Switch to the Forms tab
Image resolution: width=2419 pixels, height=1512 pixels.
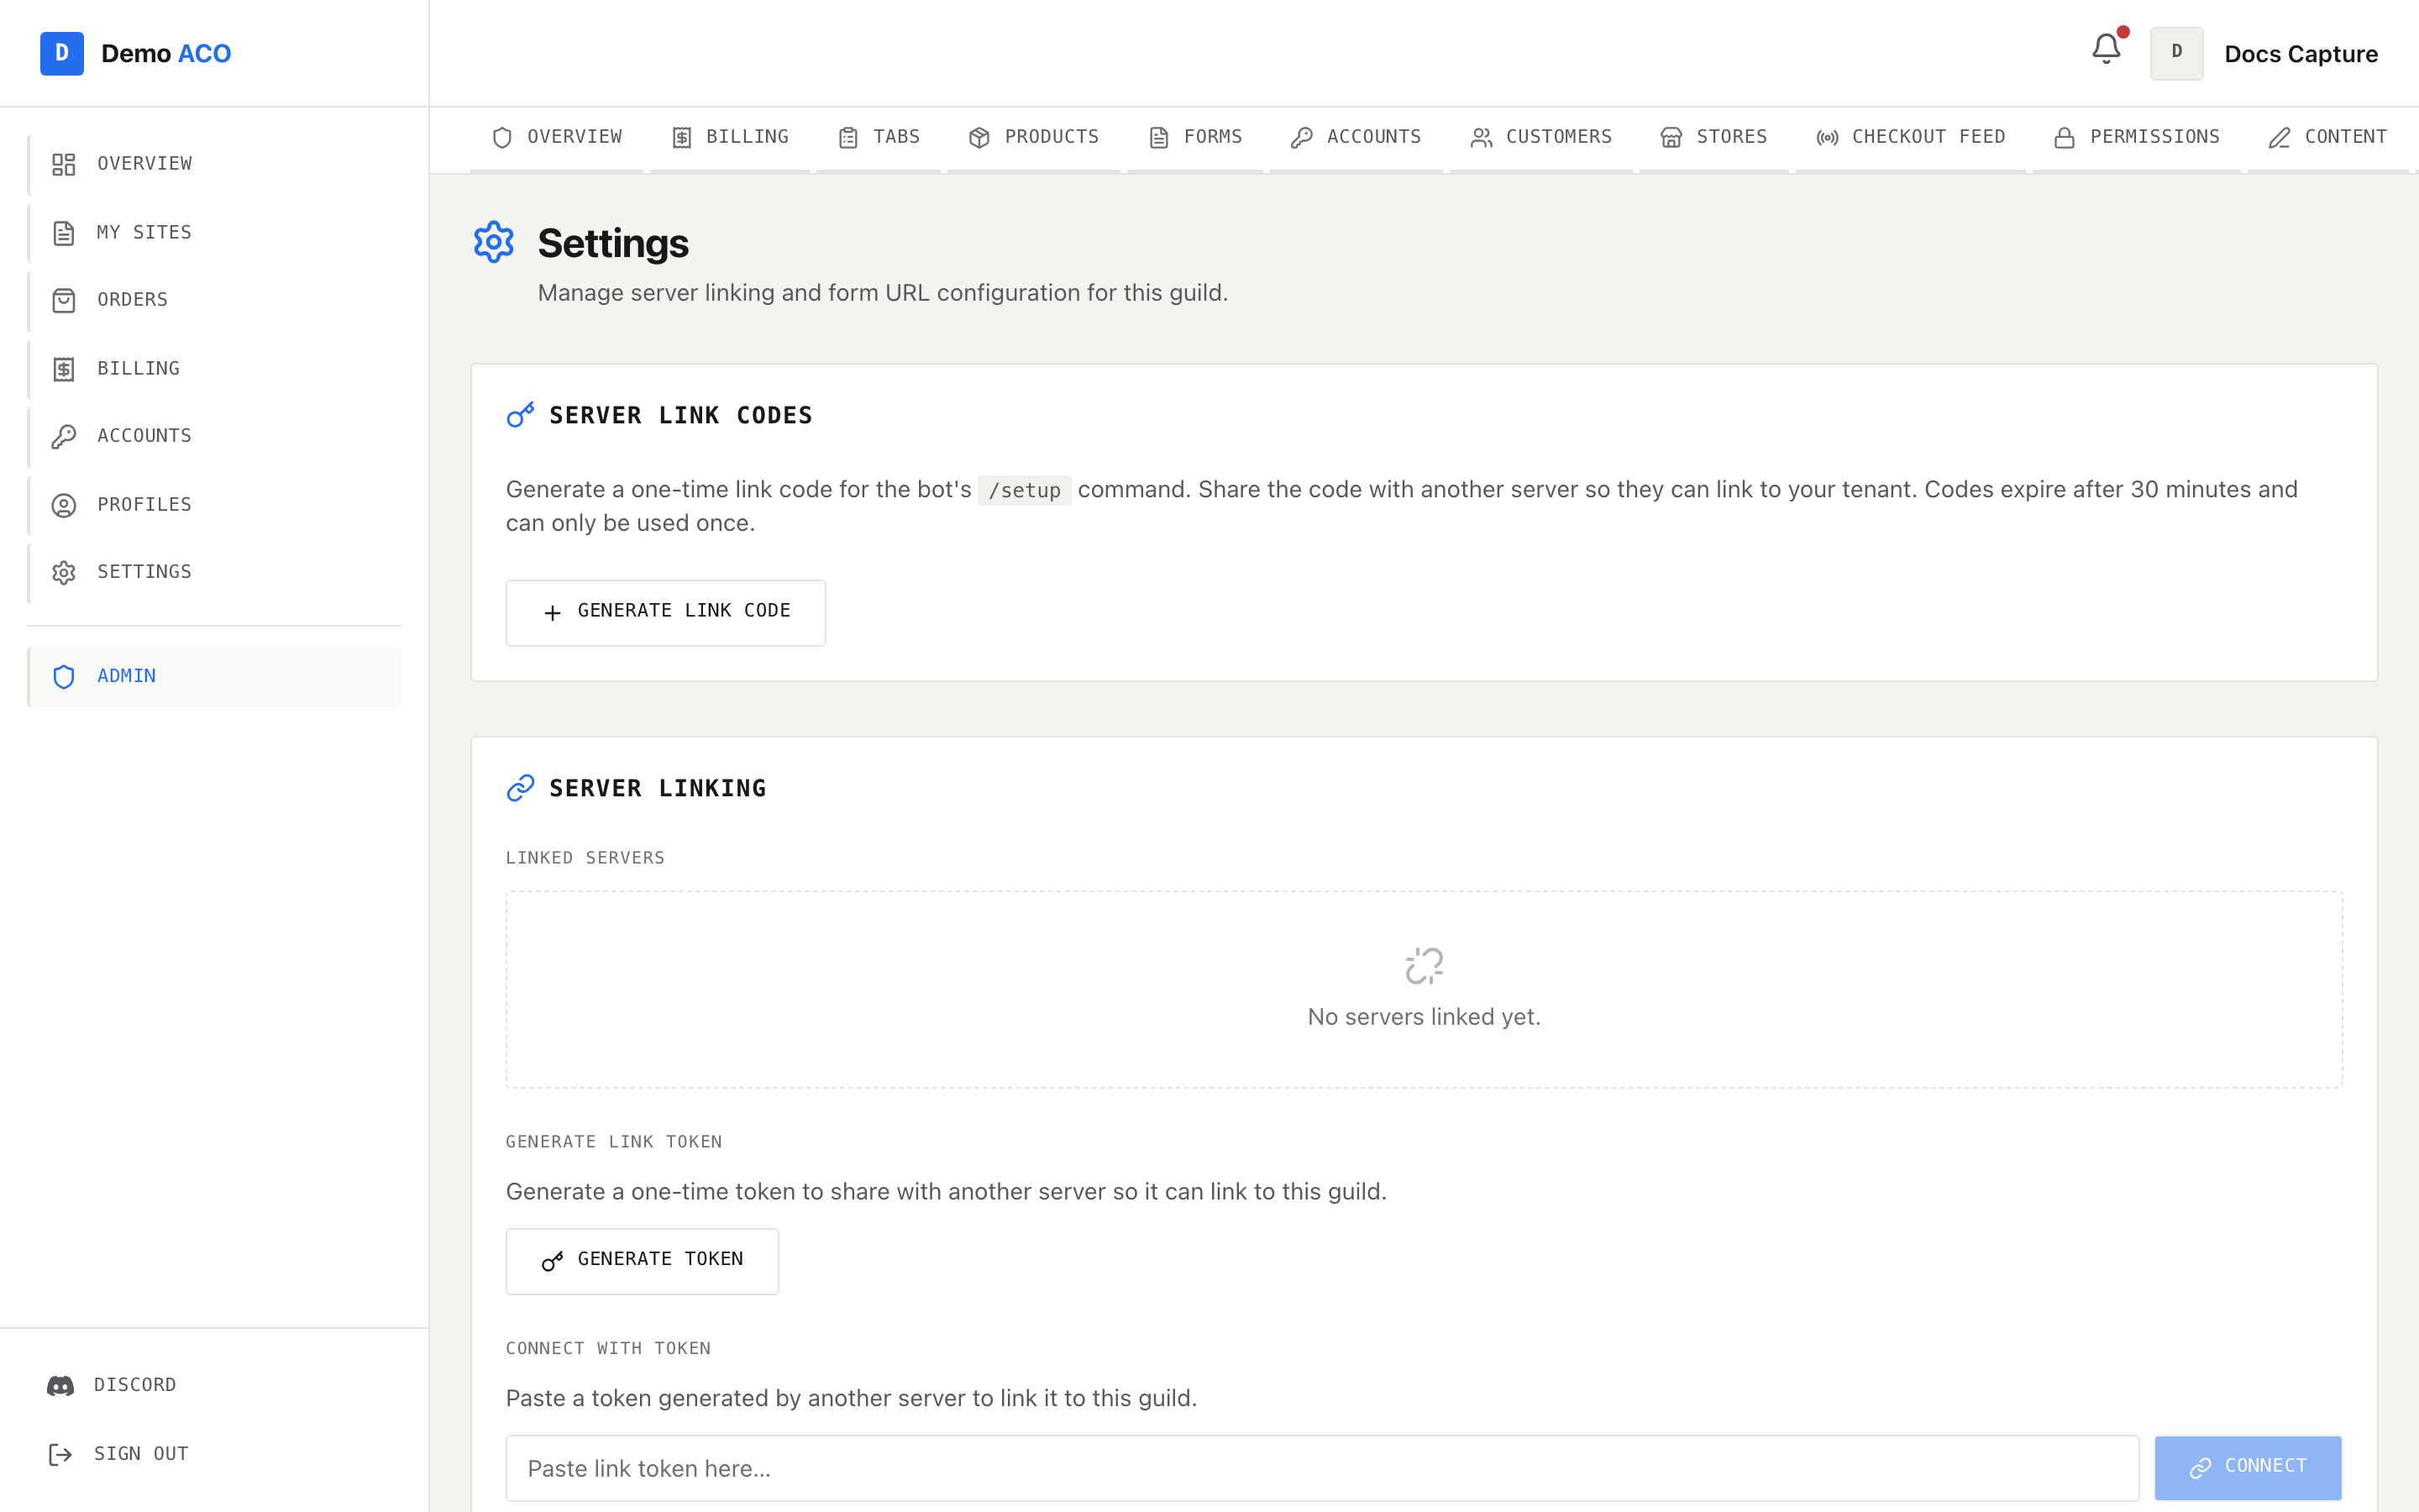tap(1195, 138)
